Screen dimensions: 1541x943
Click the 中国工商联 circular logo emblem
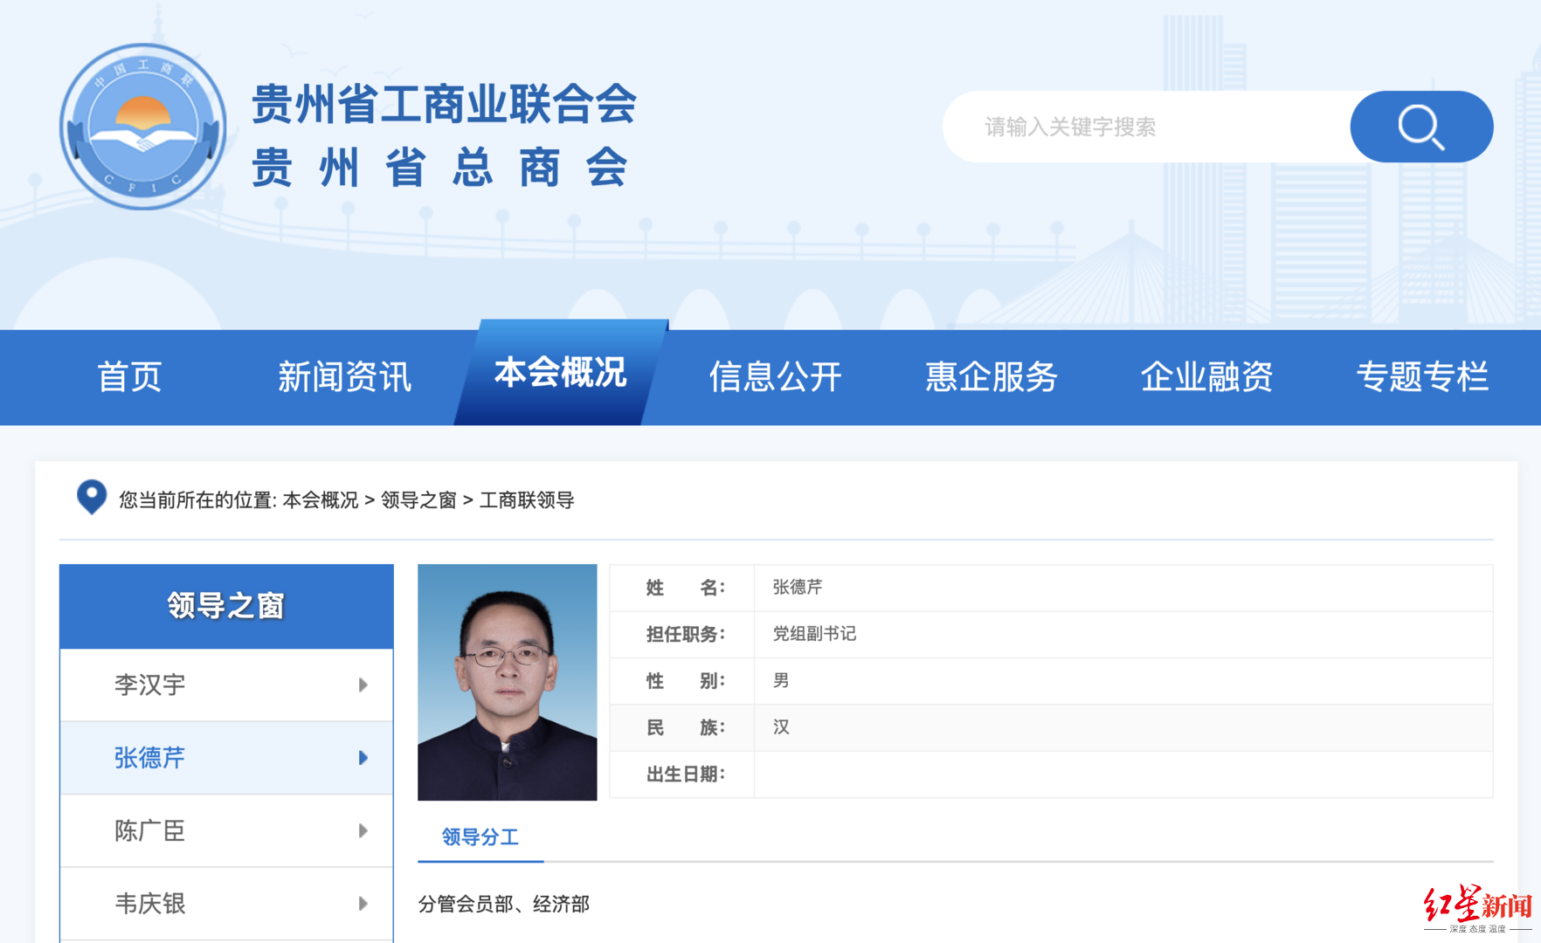[142, 125]
